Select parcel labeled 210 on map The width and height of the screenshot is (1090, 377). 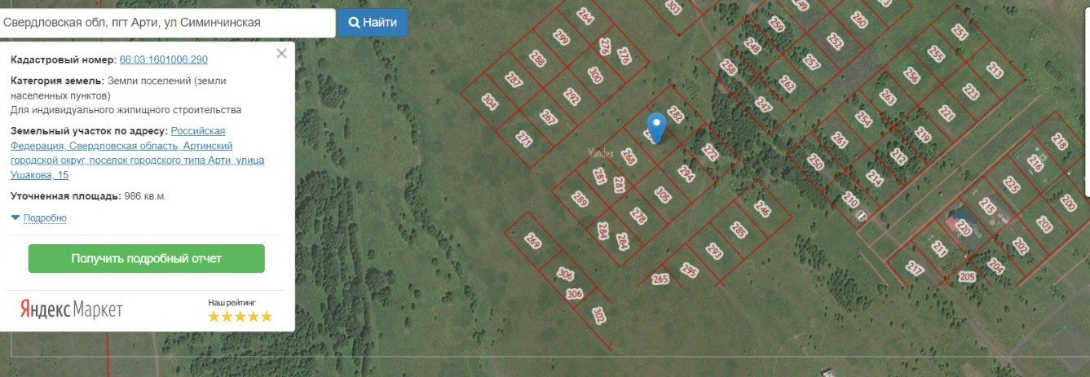(x=850, y=199)
